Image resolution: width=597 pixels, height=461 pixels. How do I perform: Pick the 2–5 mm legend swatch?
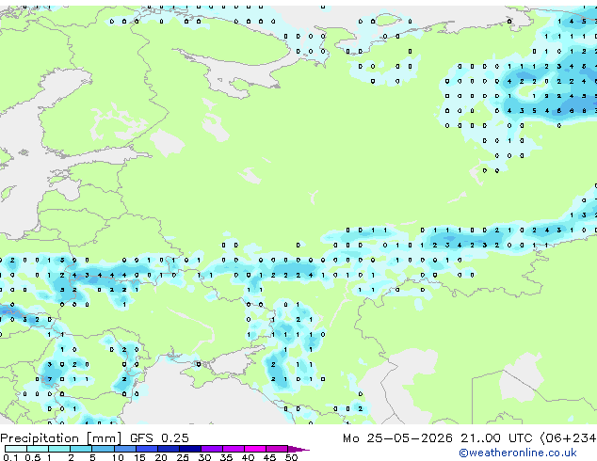pos(81,449)
